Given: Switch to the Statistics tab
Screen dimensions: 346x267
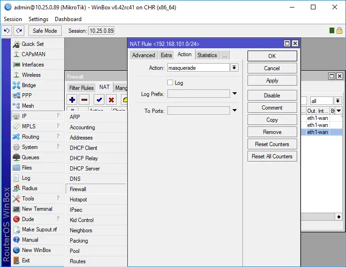Looking at the screenshot, I should tap(207, 55).
